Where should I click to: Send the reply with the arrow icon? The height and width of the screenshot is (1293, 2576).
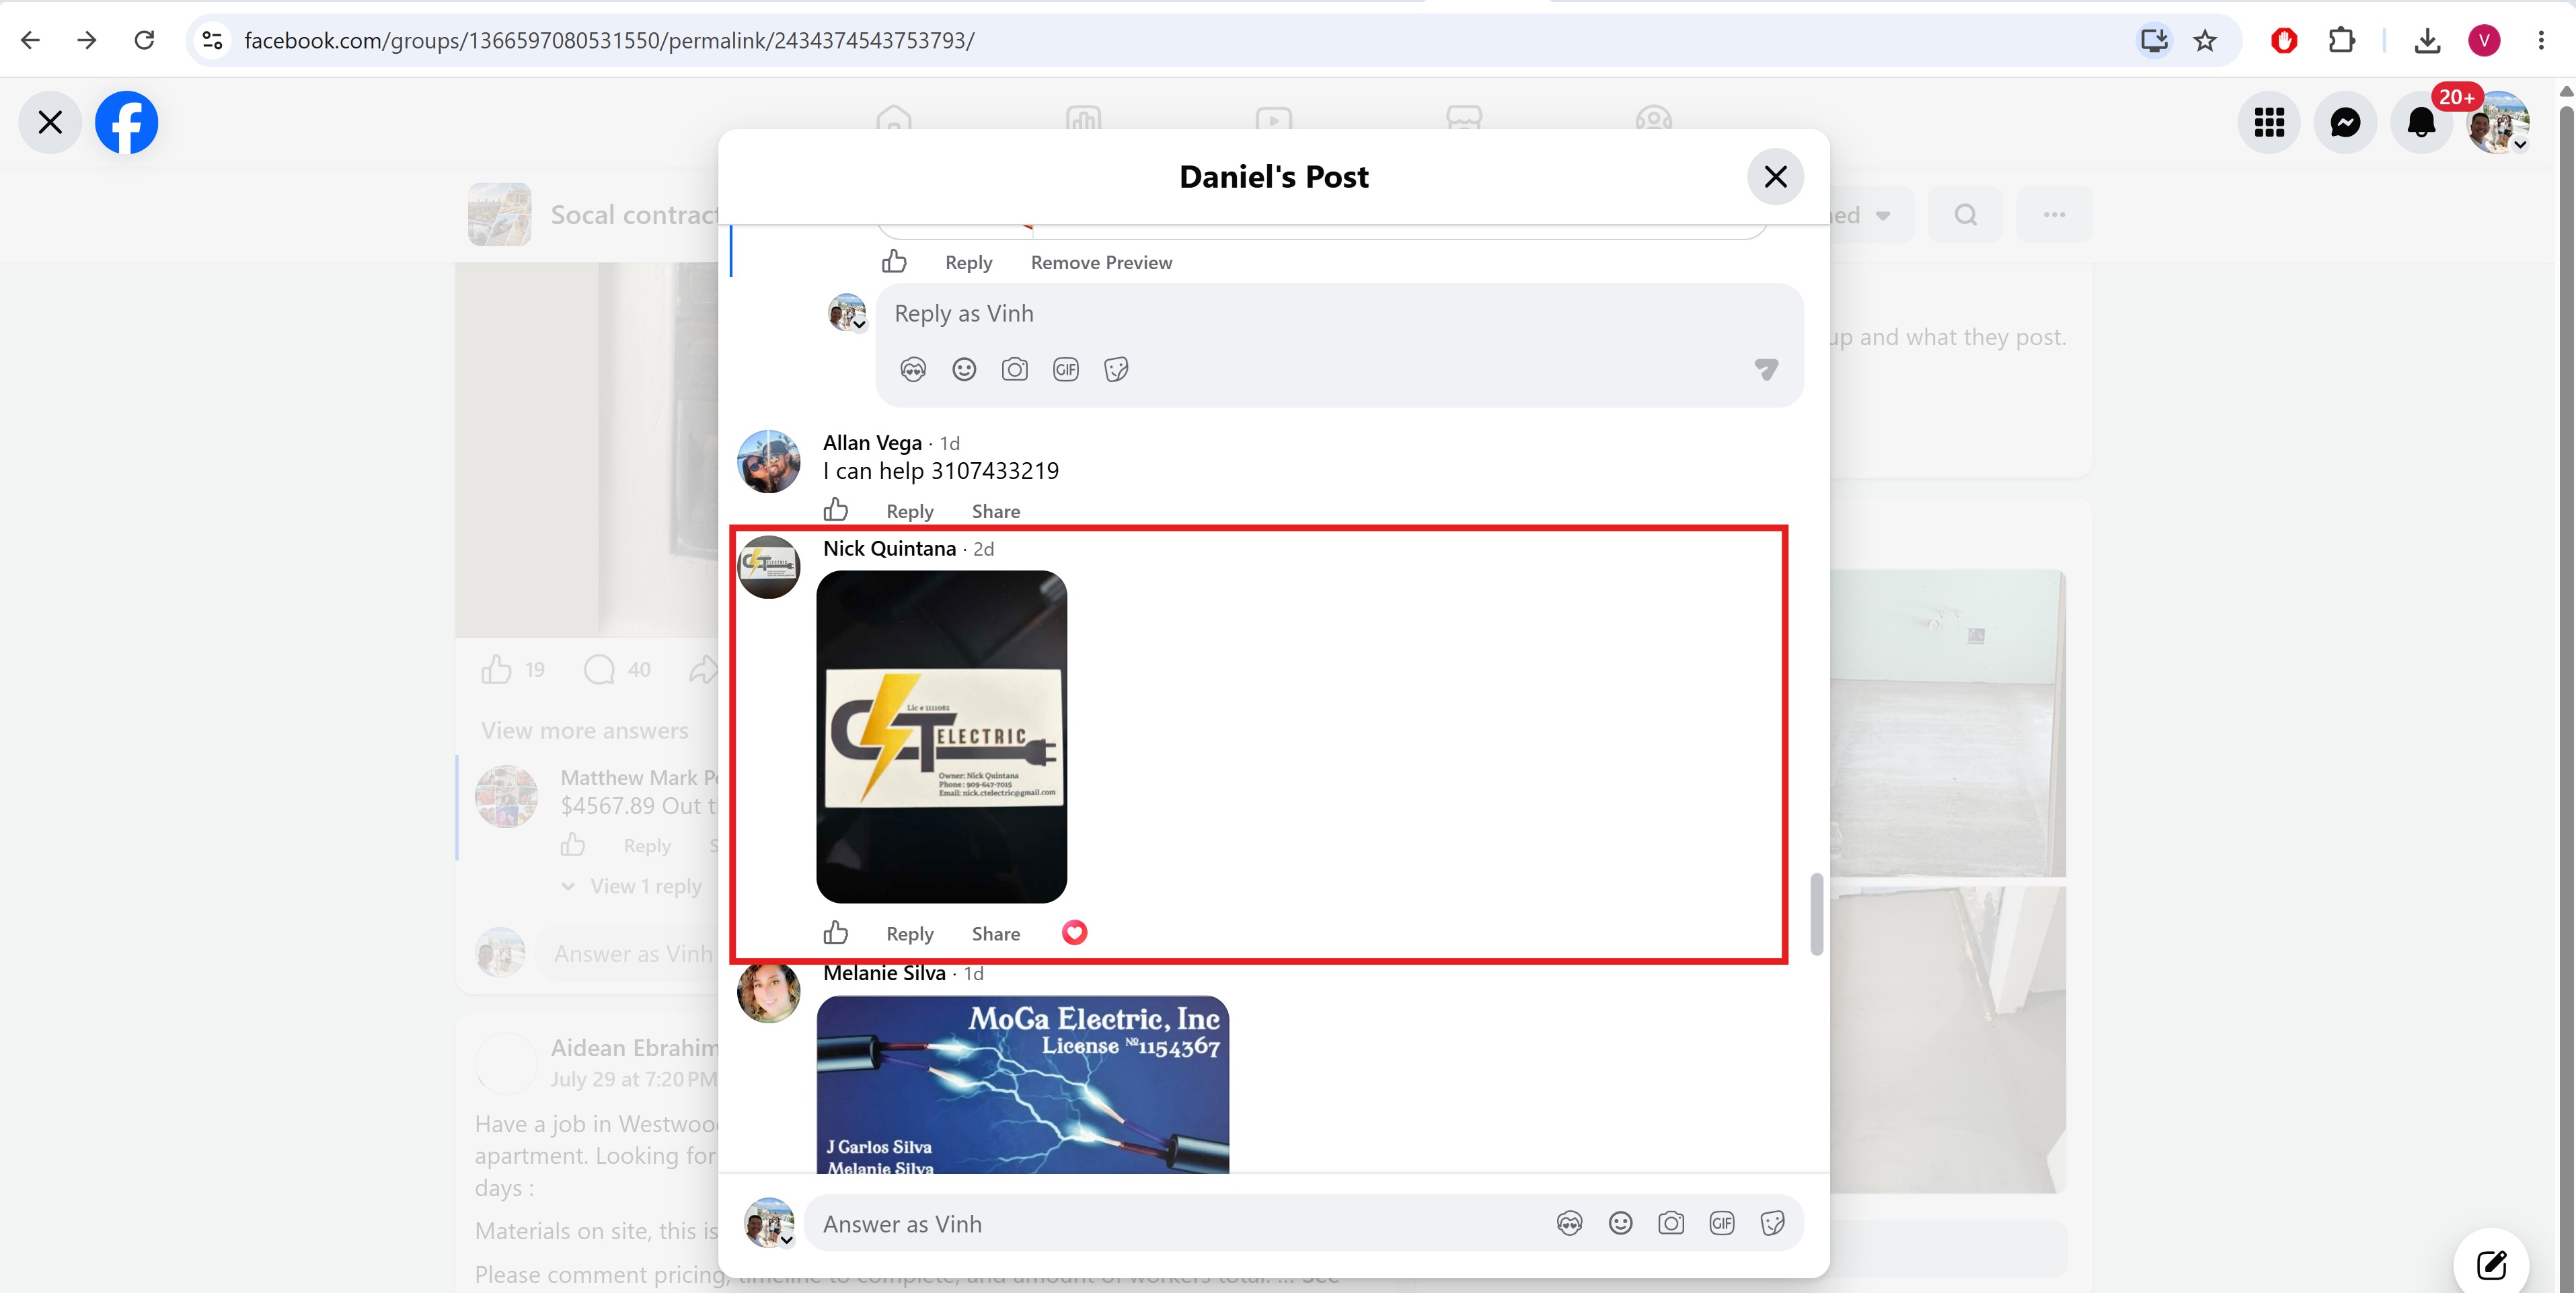1766,370
